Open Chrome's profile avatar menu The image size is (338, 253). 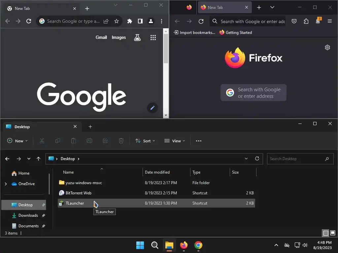click(151, 21)
